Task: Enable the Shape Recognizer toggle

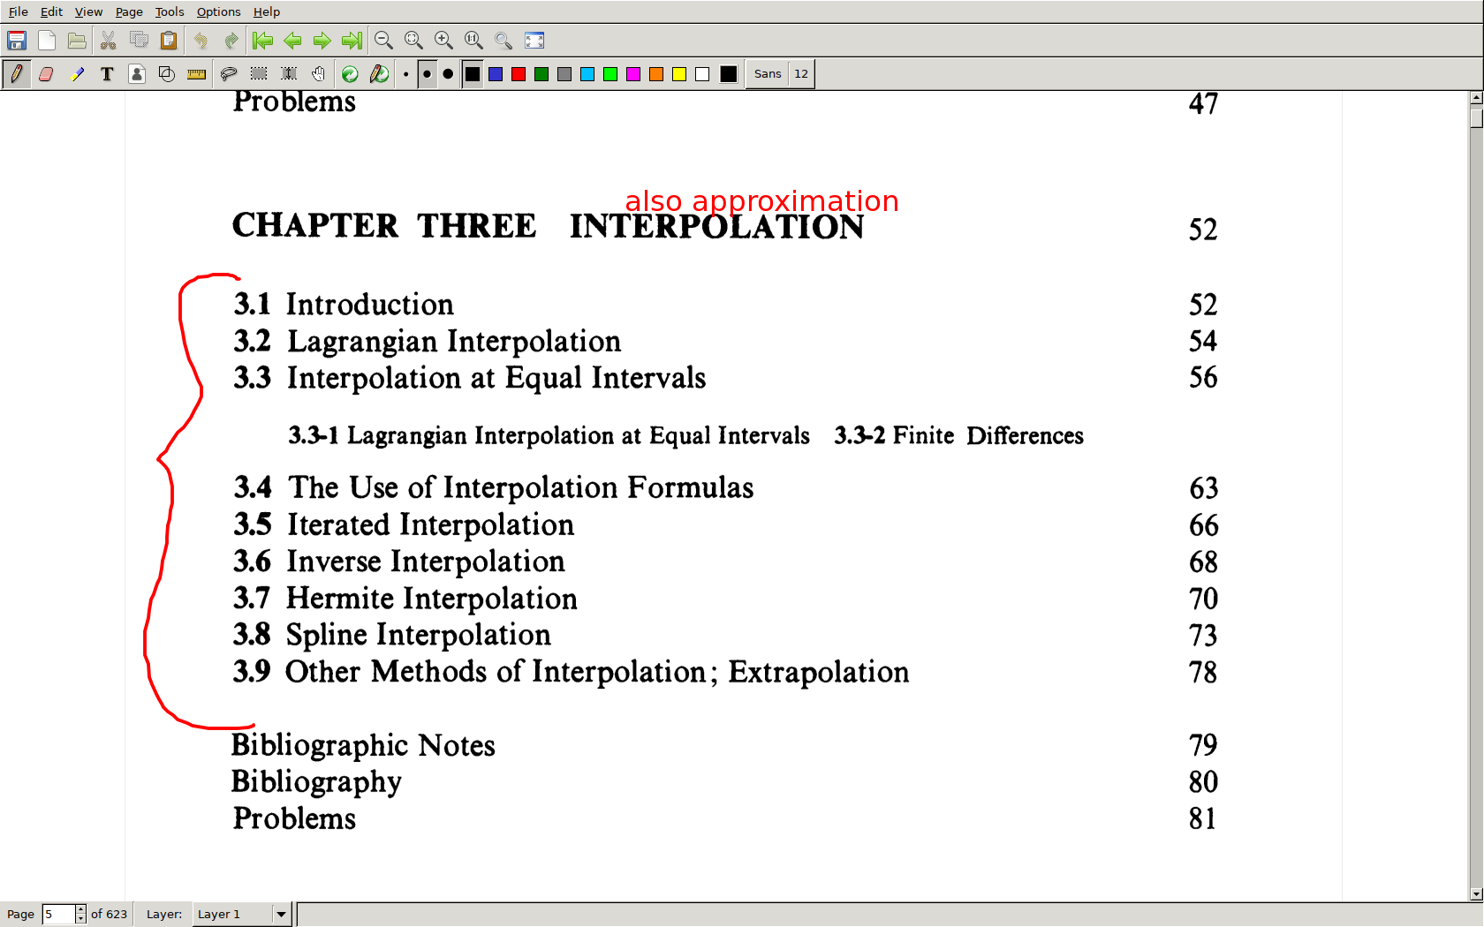Action: pos(167,74)
